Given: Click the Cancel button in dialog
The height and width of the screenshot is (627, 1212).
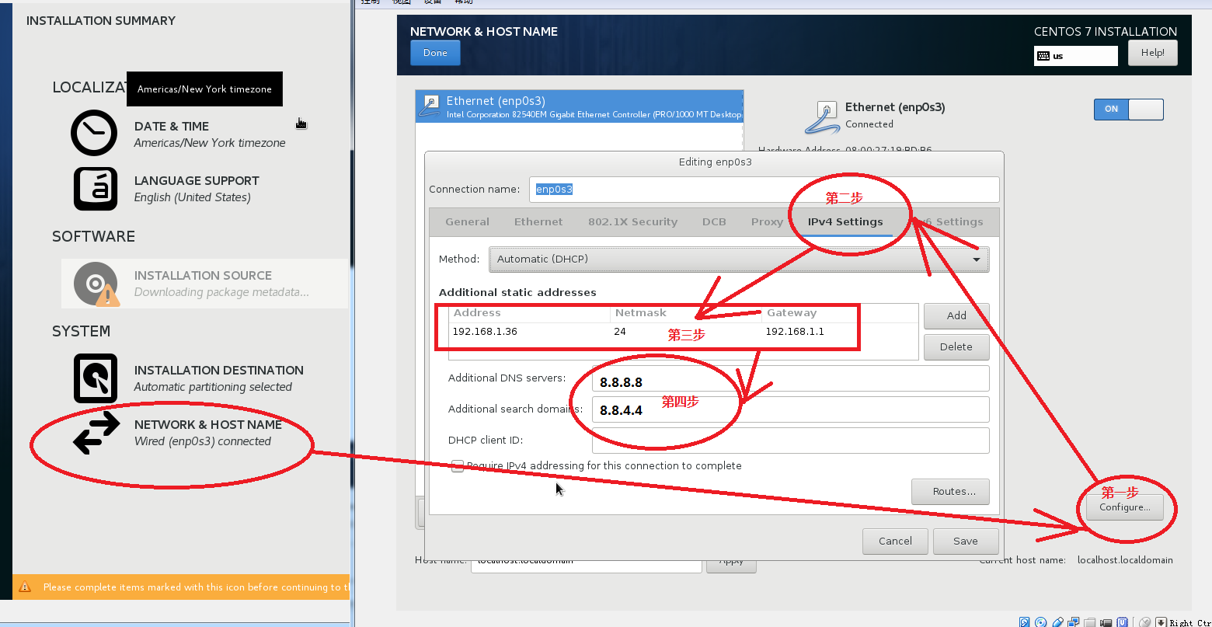Looking at the screenshot, I should point(895,542).
